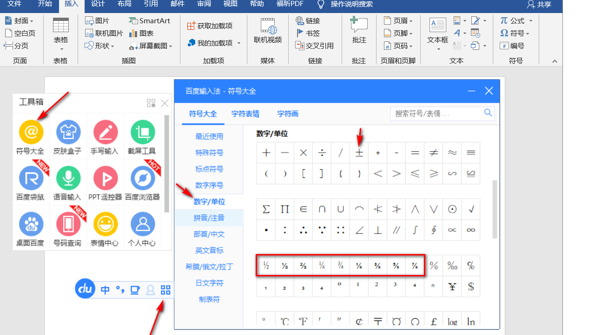Click the toolbox panel scrollbar
This screenshot has height=335, width=595.
[x=166, y=164]
